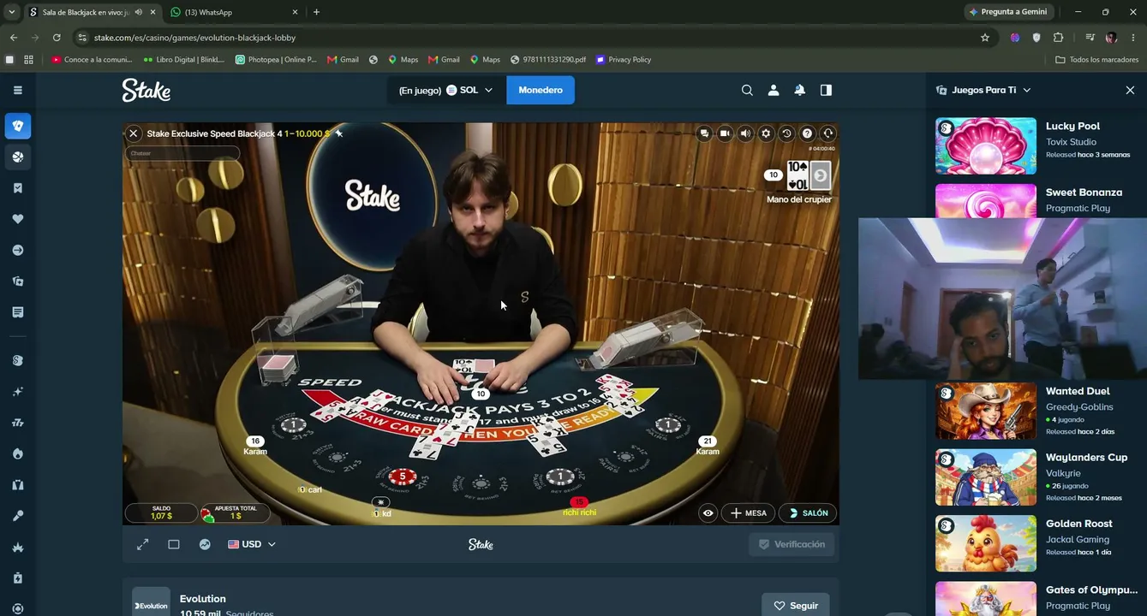This screenshot has width=1147, height=616.
Task: Click the Chatear chat input field
Action: click(182, 153)
